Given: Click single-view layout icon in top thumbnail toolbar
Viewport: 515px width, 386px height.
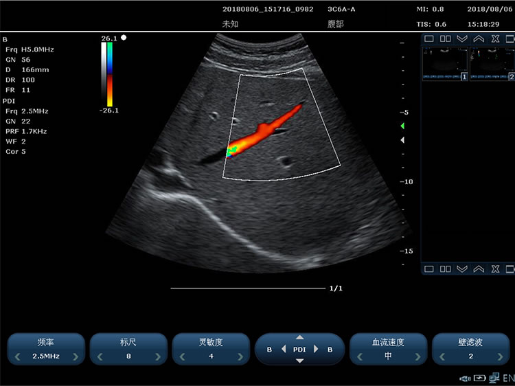Looking at the screenshot, I should [x=429, y=39].
